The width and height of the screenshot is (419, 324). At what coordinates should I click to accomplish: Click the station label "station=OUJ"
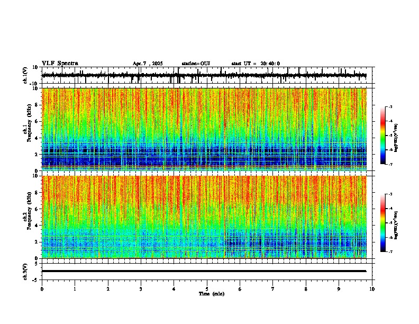tap(196, 64)
